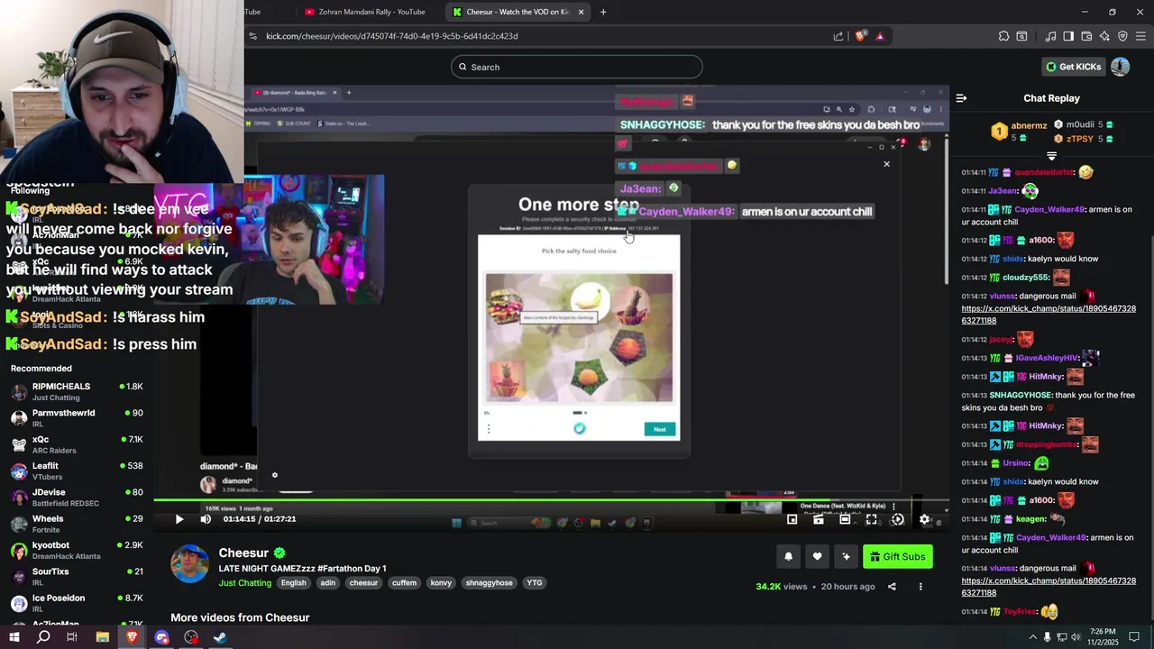This screenshot has width=1154, height=649.
Task: Toggle theater mode on the player
Action: (845, 519)
